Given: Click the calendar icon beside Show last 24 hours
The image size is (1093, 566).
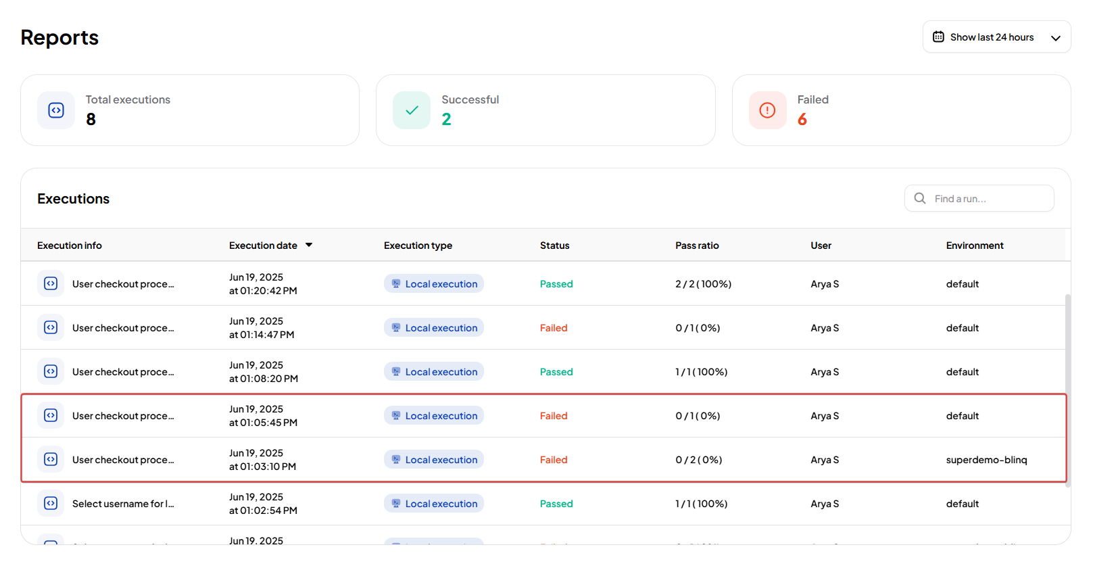Looking at the screenshot, I should tap(938, 37).
